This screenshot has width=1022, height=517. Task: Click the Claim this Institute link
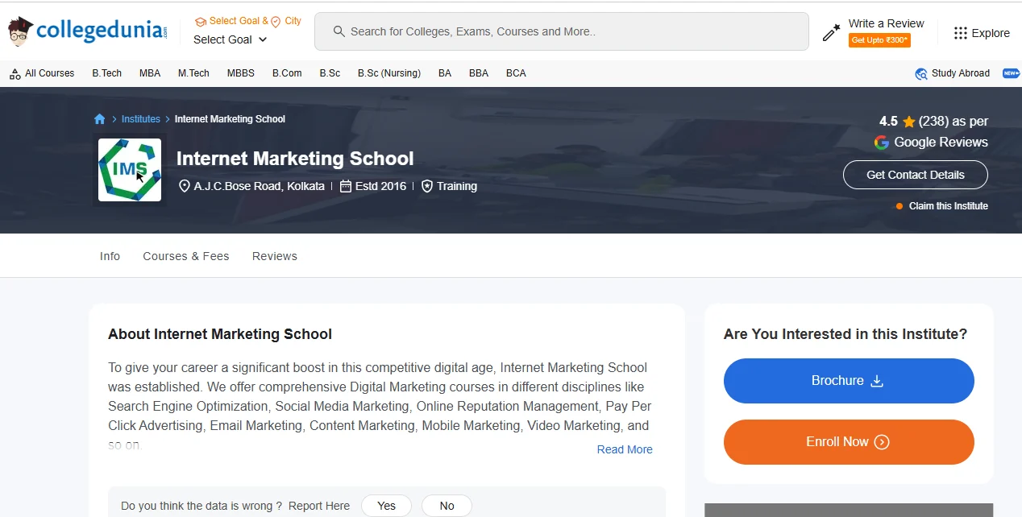pyautogui.click(x=949, y=205)
